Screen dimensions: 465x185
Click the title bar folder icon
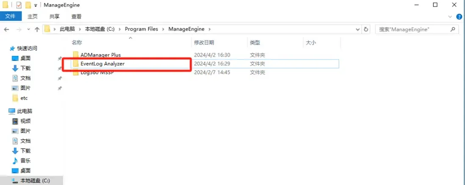coord(5,5)
